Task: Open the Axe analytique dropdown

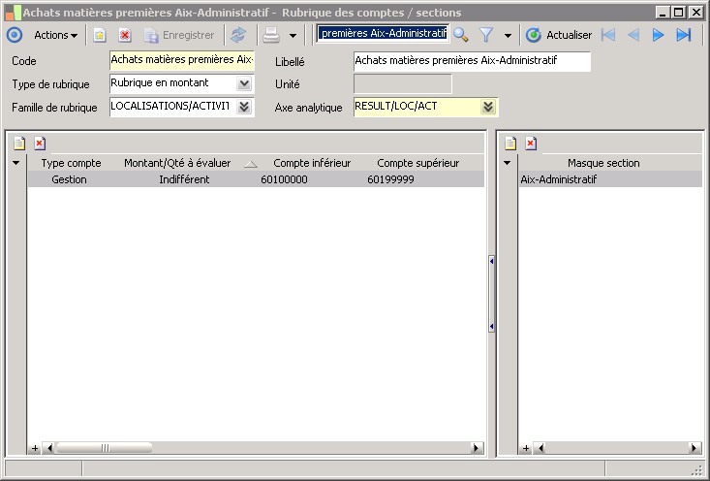Action: pos(488,107)
